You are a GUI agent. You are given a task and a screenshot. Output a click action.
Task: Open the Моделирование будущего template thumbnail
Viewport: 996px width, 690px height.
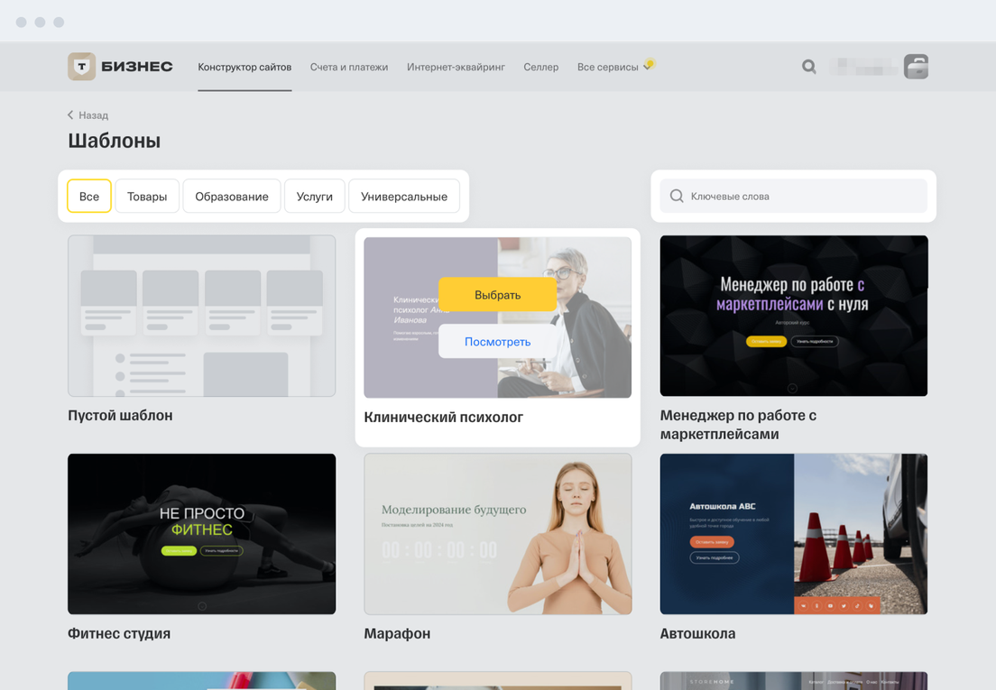(497, 534)
